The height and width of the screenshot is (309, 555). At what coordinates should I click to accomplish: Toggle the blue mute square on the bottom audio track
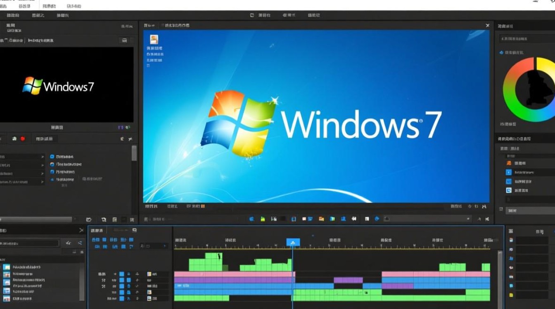tap(122, 298)
